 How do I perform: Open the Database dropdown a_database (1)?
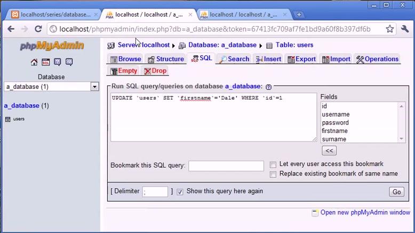51,87
